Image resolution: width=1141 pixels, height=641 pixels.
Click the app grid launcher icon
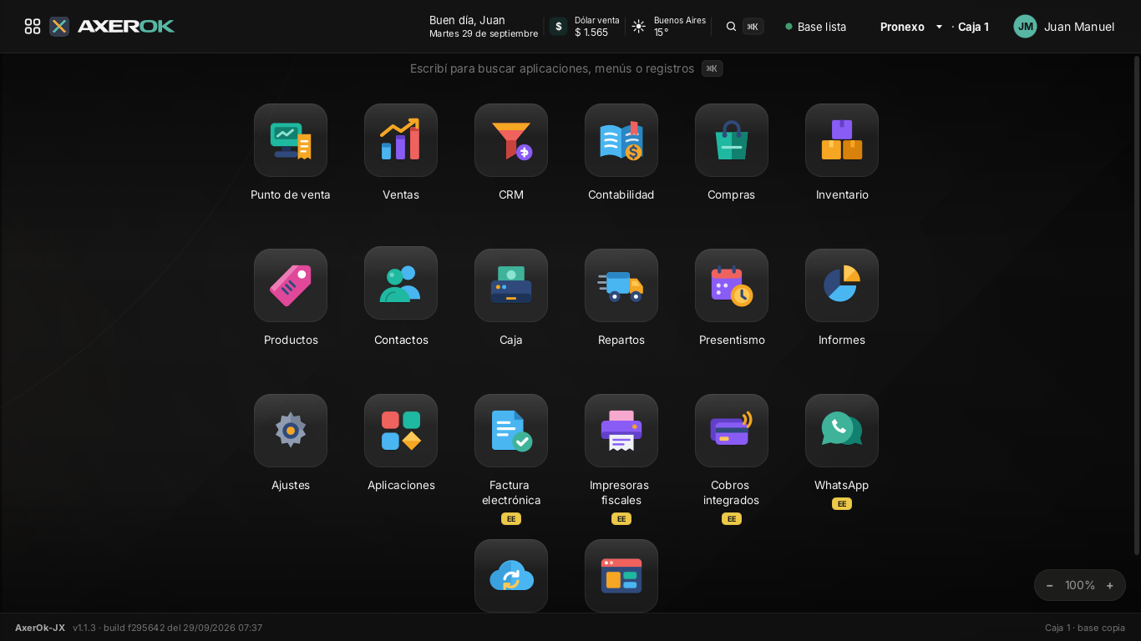pos(33,27)
